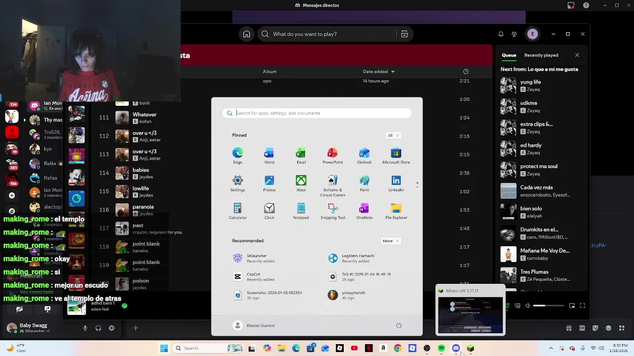Toggle Discord screen share button
Screen dimensions: 634x356
tap(48, 309)
